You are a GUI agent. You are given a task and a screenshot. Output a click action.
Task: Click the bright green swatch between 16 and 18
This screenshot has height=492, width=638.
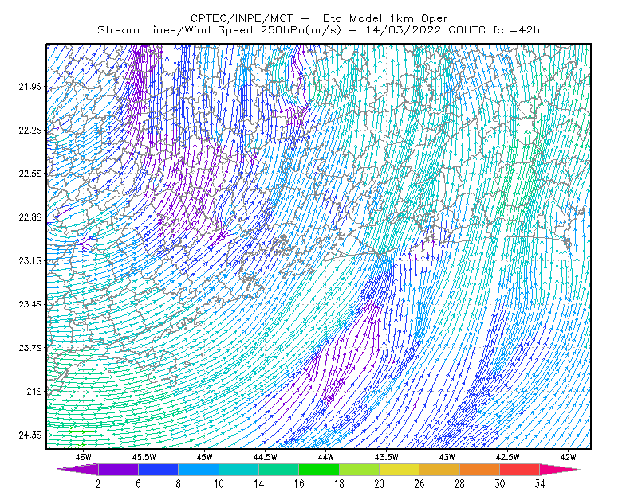tap(319, 469)
